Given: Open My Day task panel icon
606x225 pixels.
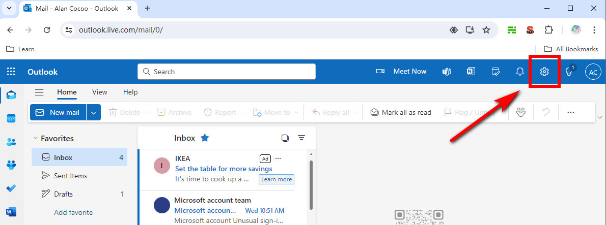Looking at the screenshot, I should pyautogui.click(x=495, y=72).
